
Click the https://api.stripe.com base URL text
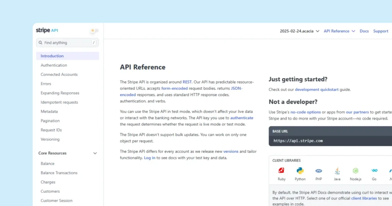click(x=298, y=141)
